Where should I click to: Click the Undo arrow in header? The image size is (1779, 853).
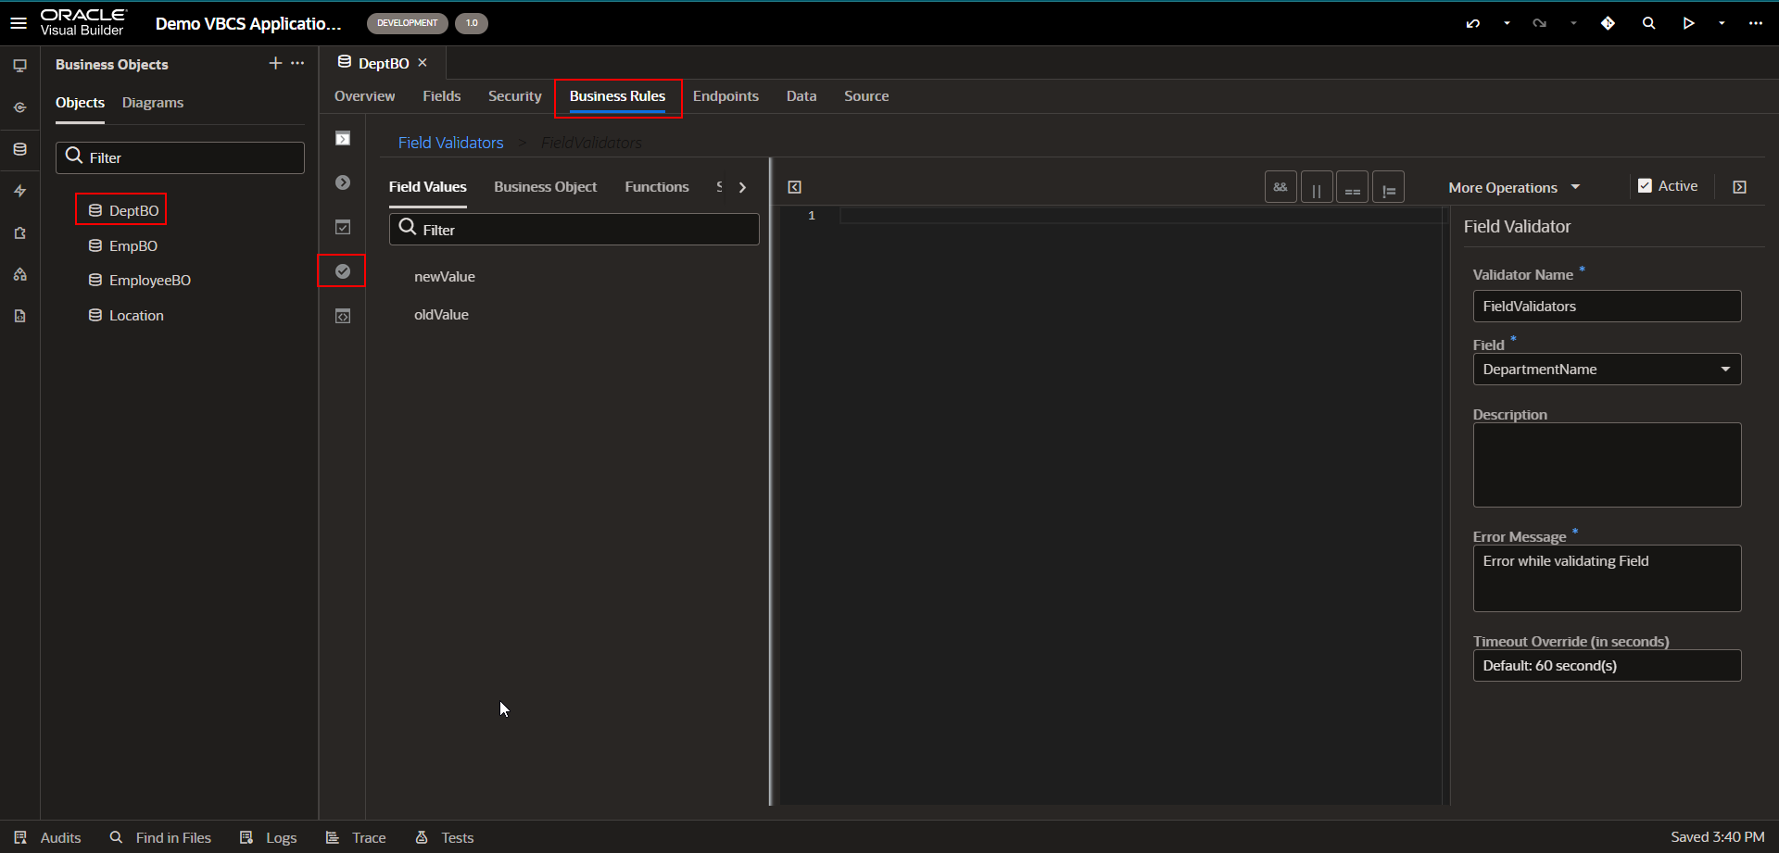tap(1473, 23)
